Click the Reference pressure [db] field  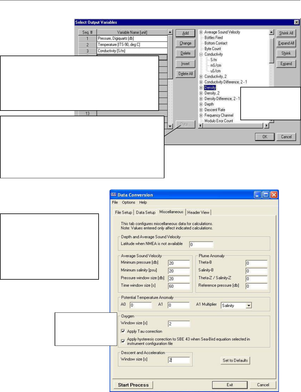click(x=257, y=286)
